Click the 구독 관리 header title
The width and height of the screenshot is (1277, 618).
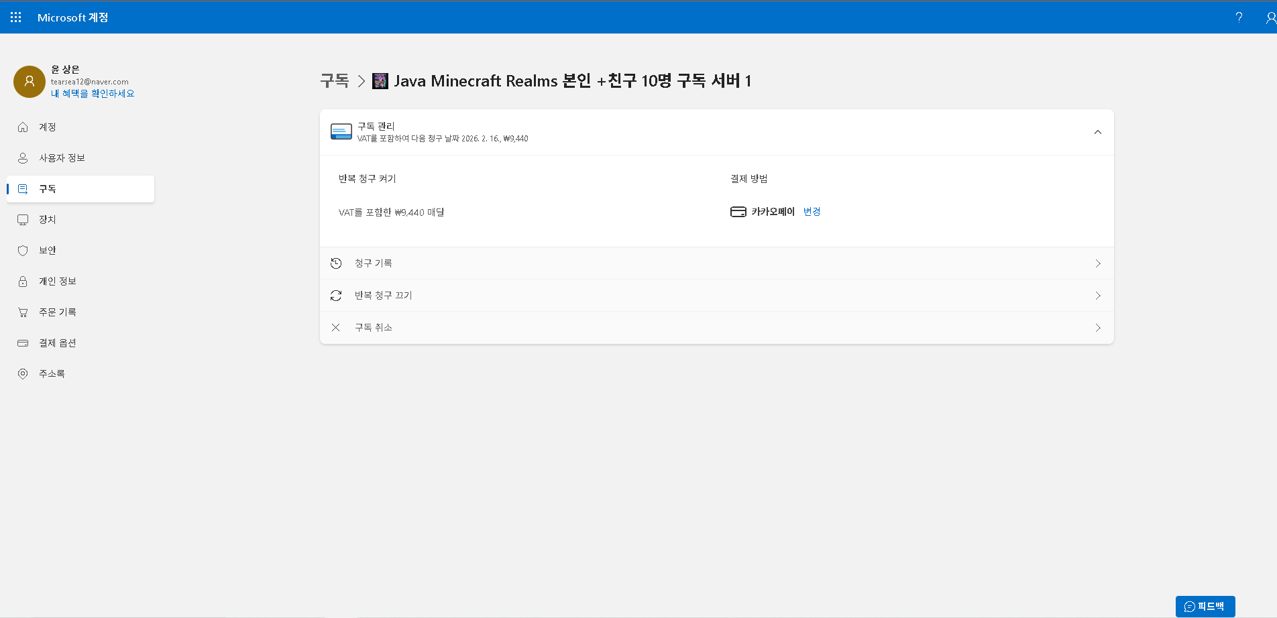click(376, 126)
